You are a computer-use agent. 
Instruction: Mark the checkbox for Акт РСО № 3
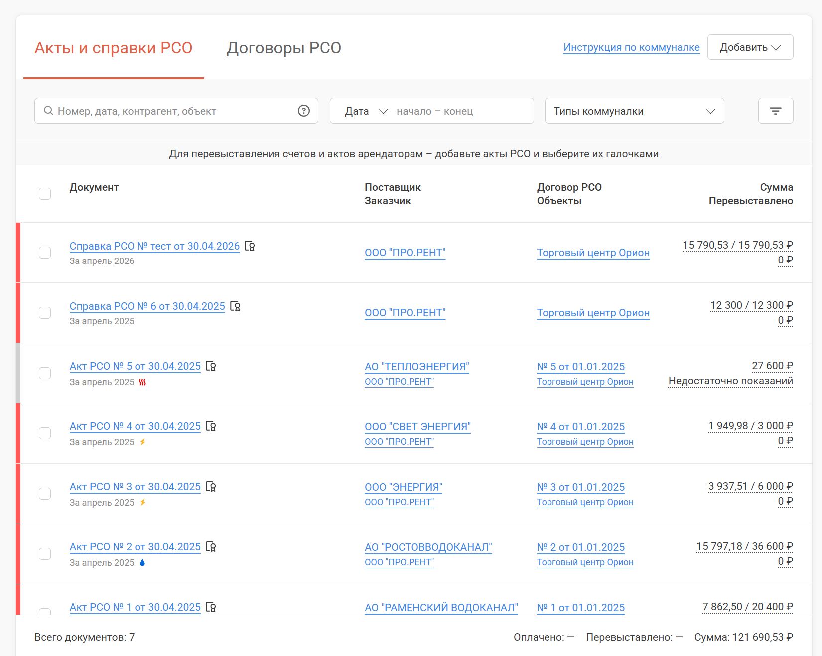click(45, 494)
